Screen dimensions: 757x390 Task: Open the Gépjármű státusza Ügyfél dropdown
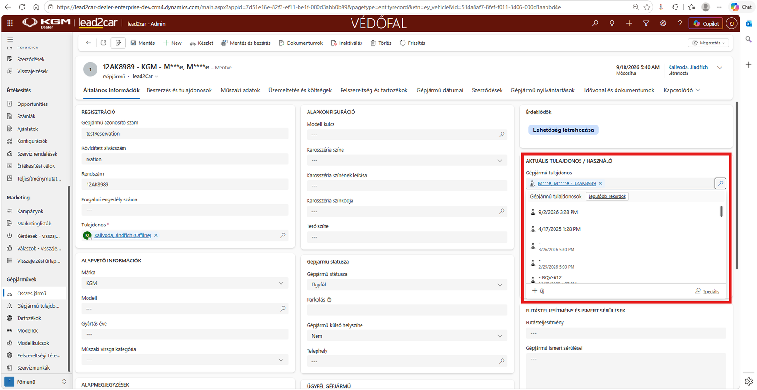click(500, 285)
